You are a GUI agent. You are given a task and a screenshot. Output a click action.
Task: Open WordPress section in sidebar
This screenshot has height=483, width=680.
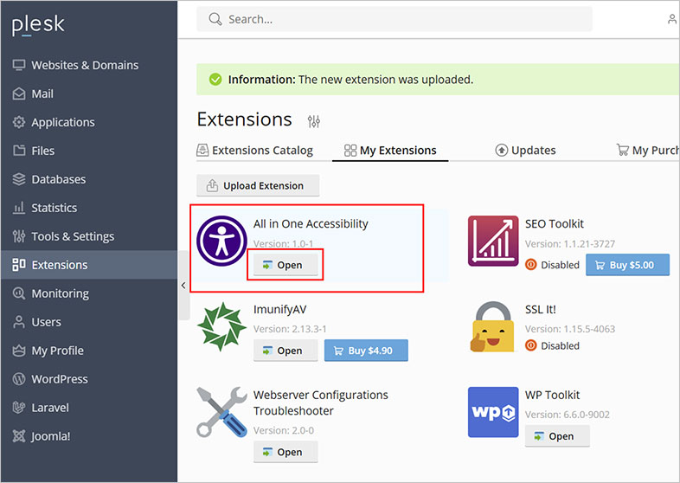coord(60,379)
